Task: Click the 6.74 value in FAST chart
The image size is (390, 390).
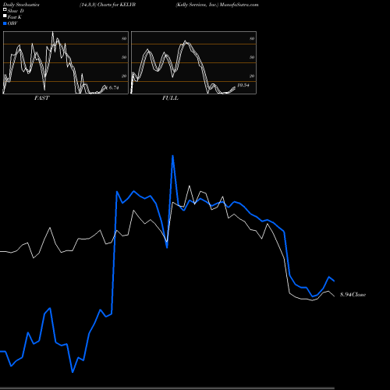Action: [114, 87]
